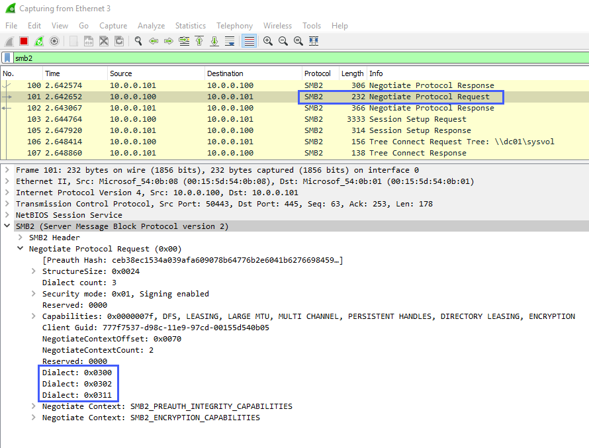This screenshot has height=448, width=589.
Task: Expand Internet Protocol Version 4 layer
Action: point(7,193)
